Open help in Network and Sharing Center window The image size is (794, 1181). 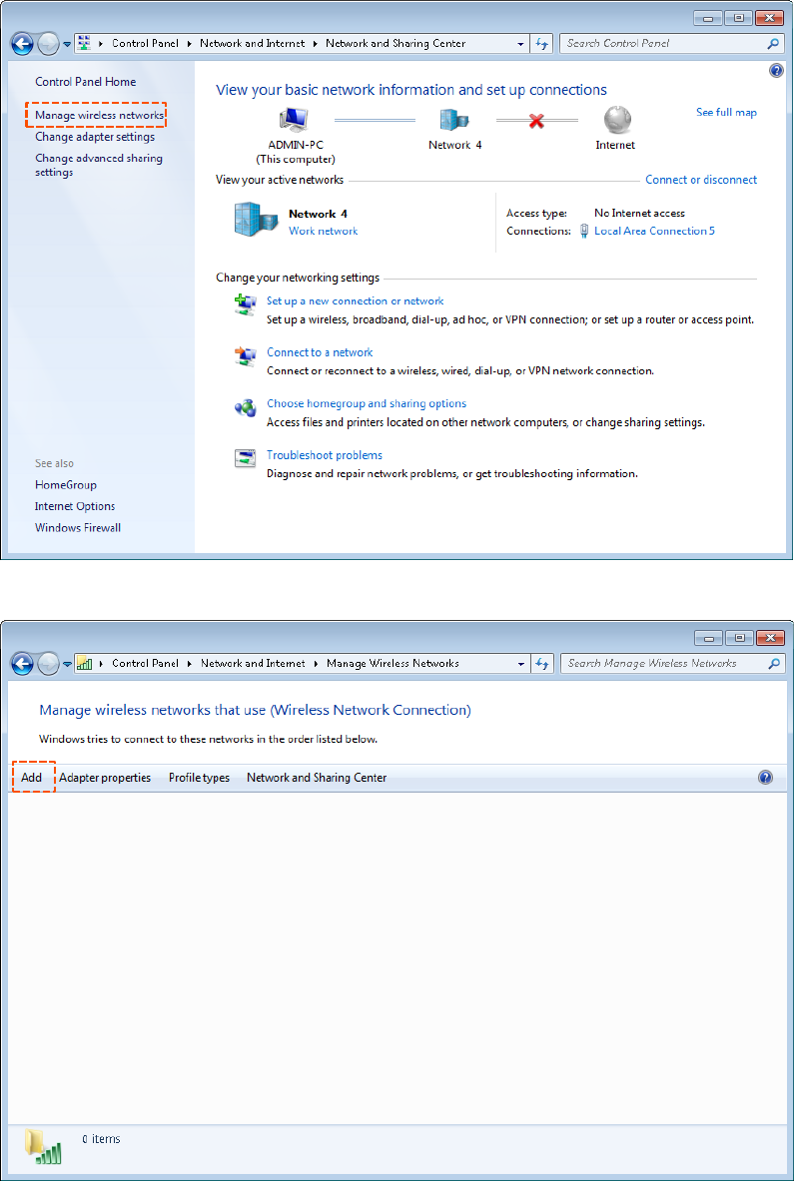pyautogui.click(x=777, y=70)
